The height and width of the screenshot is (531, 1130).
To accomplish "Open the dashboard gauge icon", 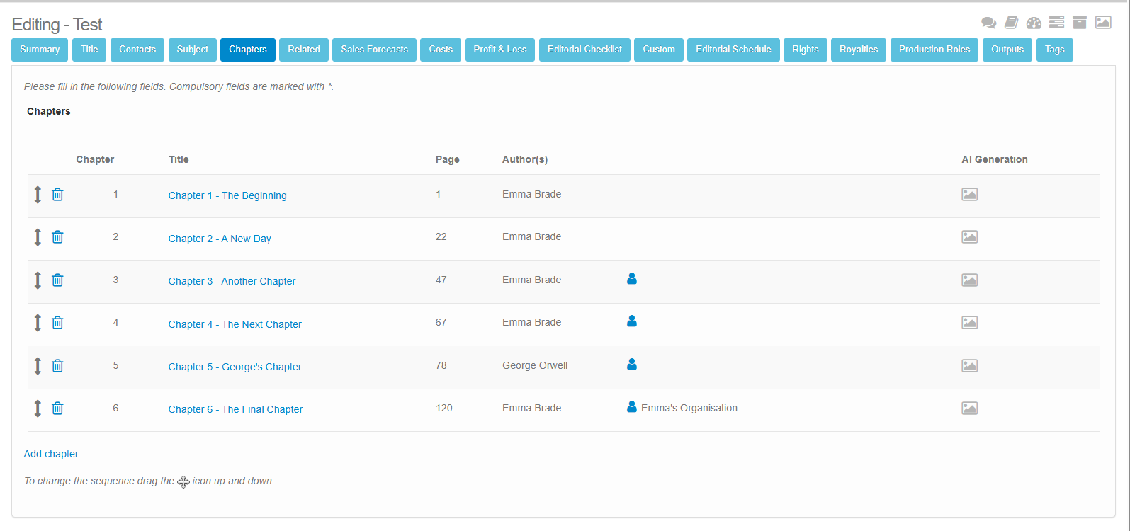I will pyautogui.click(x=1034, y=23).
